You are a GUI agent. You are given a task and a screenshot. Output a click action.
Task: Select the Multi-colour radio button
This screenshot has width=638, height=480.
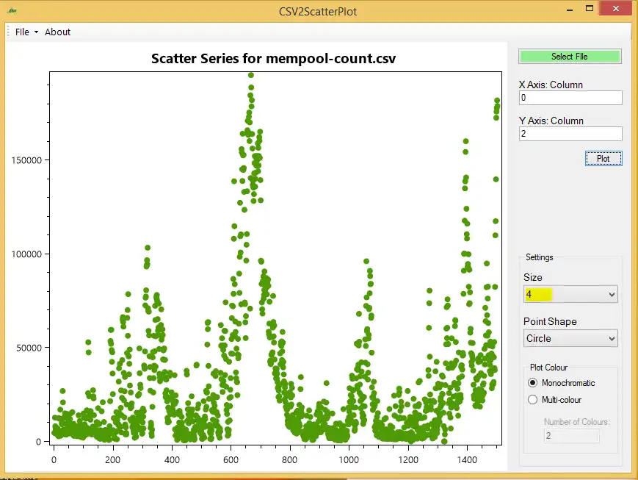click(x=533, y=400)
